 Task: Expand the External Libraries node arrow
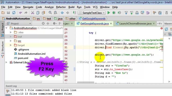(6, 62)
